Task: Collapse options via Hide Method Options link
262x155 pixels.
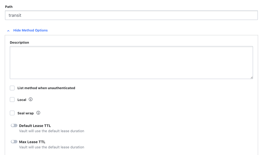Action: pyautogui.click(x=30, y=30)
